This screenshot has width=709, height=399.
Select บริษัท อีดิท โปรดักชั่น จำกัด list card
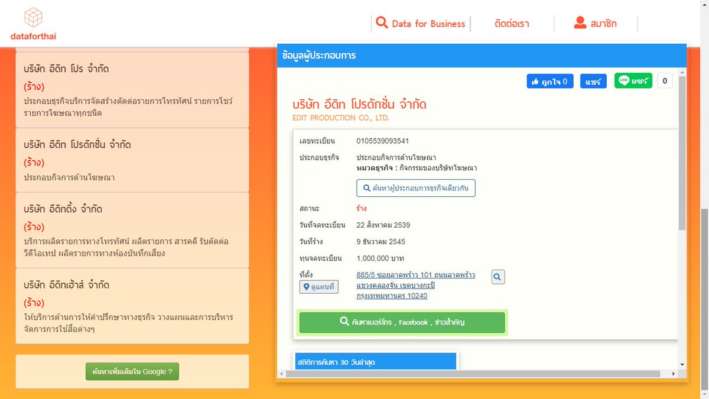(x=132, y=160)
